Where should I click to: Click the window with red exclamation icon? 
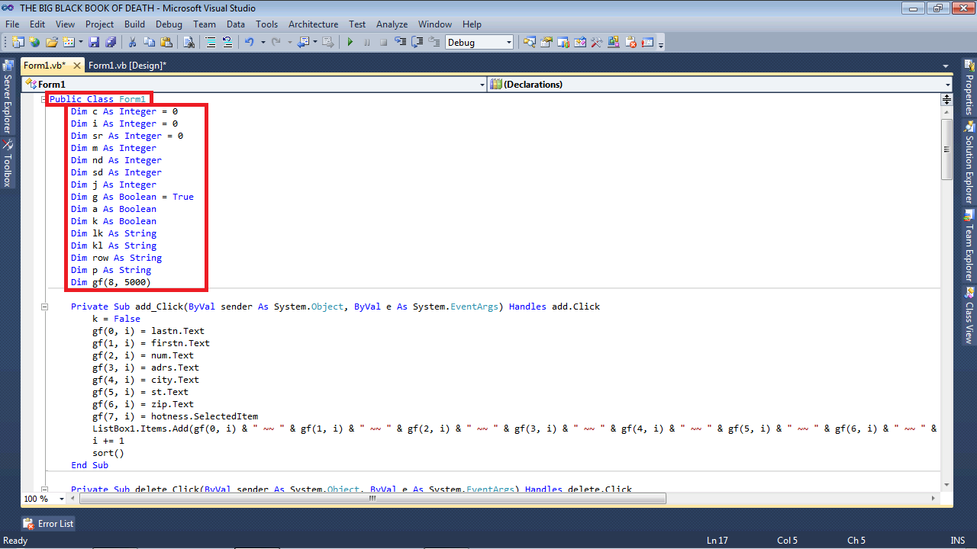click(x=648, y=43)
